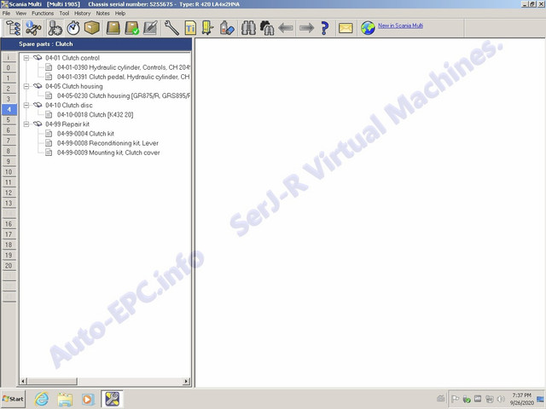Select main group 0 button
Image resolution: width=546 pixels, height=409 pixels.
click(9, 68)
